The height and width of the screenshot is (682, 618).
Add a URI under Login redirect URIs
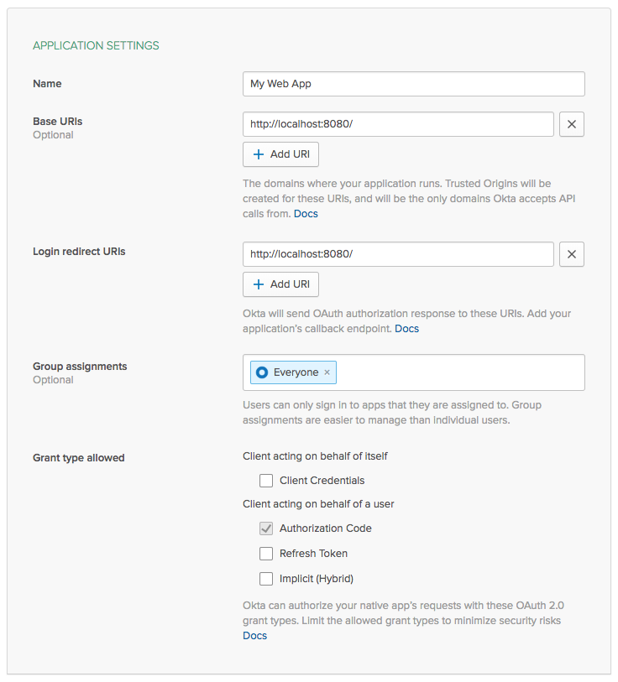point(280,284)
